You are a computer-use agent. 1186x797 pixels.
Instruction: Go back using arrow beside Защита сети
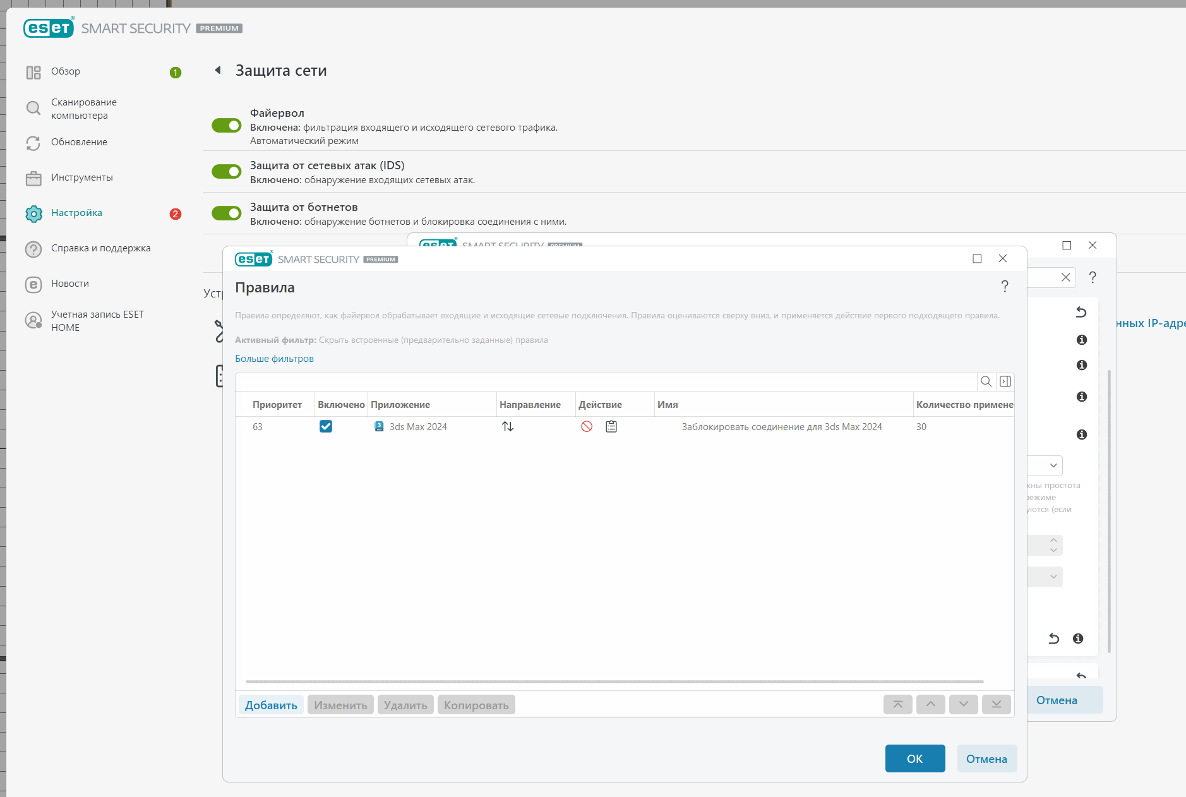pos(218,70)
